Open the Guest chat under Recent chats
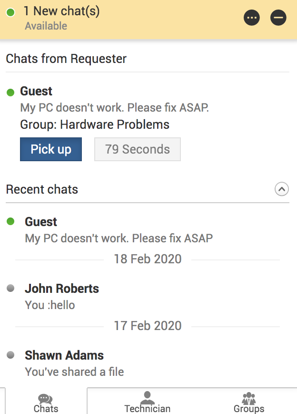Viewport: 297px width, 414px height. [41, 221]
